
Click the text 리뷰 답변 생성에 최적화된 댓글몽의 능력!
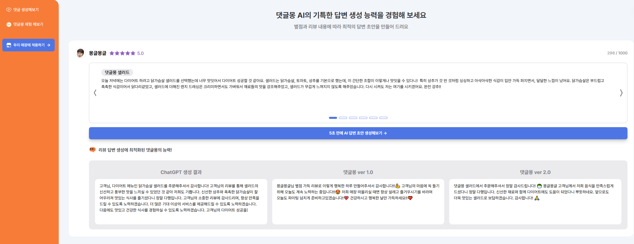coord(135,150)
